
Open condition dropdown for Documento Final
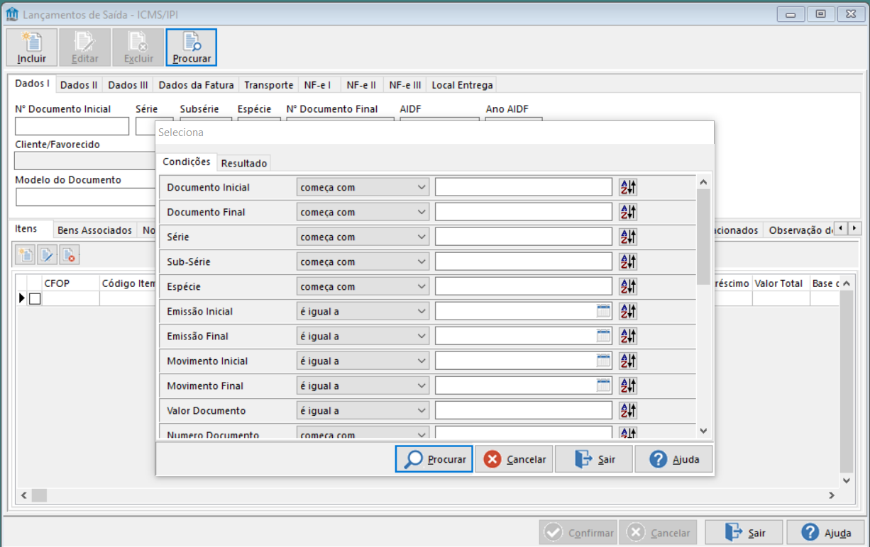363,212
